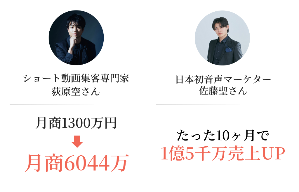Click the large red 月商6044万 figure

77,163
